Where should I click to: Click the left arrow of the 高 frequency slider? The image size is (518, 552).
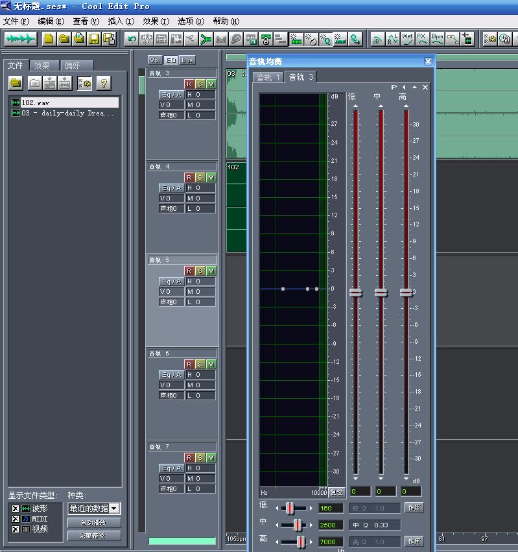[277, 542]
